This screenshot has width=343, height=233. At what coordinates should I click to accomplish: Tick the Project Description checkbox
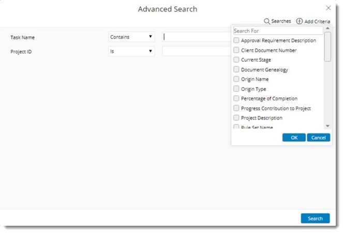coord(236,118)
